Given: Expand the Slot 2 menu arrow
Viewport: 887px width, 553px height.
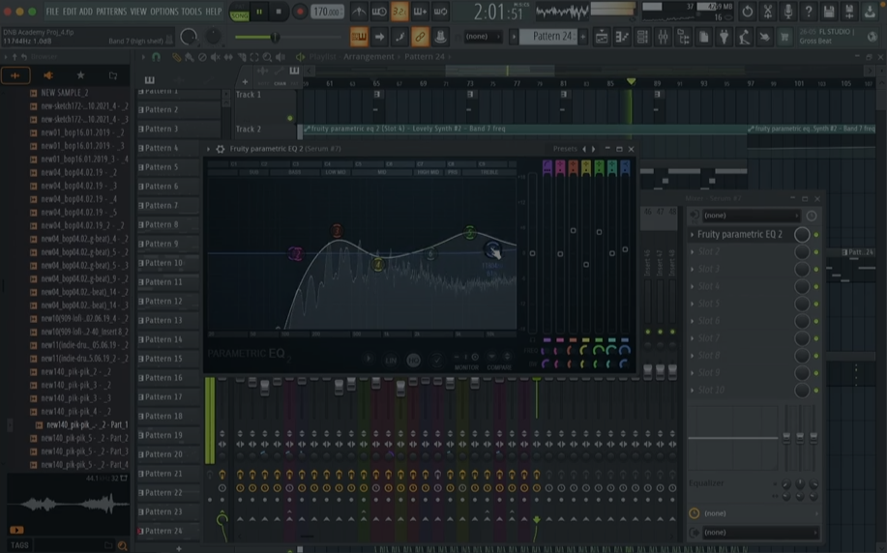Looking at the screenshot, I should pos(692,251).
